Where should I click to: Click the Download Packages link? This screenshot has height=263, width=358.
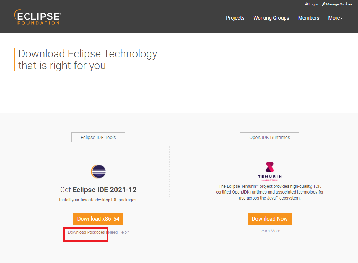(x=86, y=232)
